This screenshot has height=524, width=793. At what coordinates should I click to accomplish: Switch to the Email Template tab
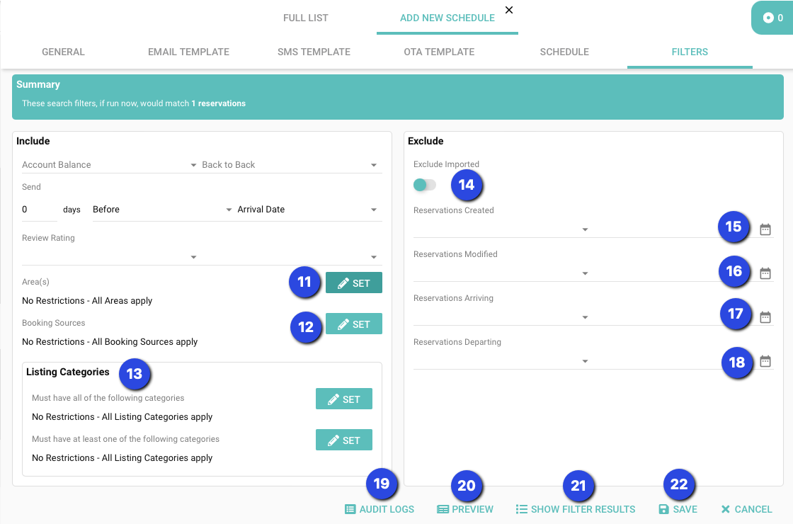point(188,52)
